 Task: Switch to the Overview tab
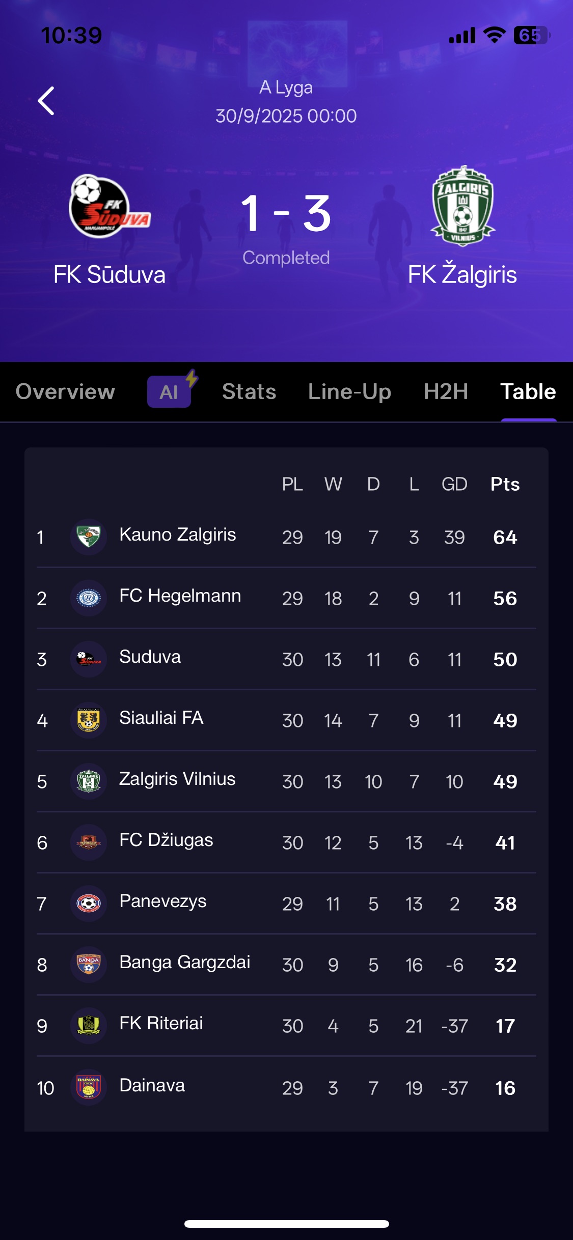click(65, 391)
